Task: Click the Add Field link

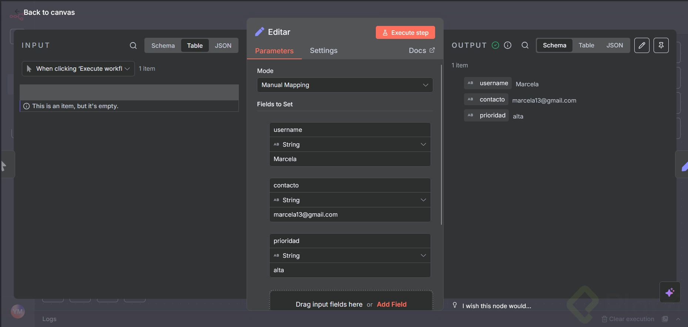Action: point(392,304)
